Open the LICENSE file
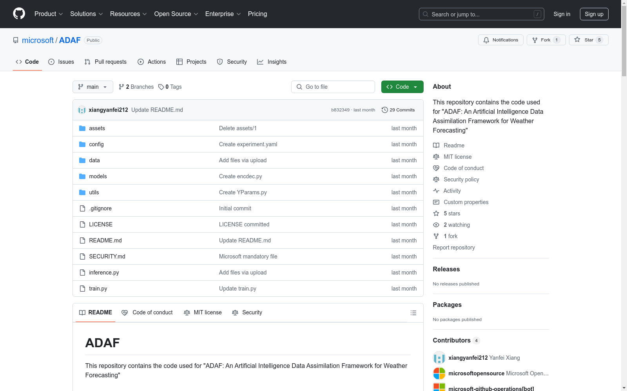Screen dimensions: 627x391 coord(101,224)
